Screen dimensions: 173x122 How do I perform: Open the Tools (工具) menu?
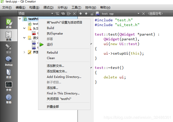pos(76,8)
